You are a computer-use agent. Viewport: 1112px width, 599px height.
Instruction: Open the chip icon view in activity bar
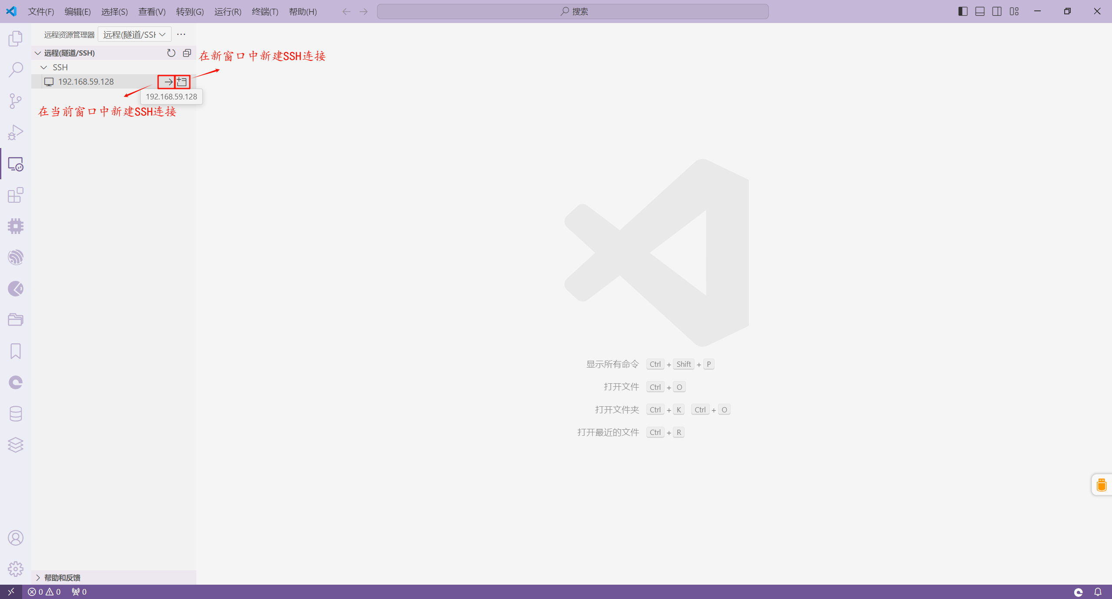click(16, 226)
